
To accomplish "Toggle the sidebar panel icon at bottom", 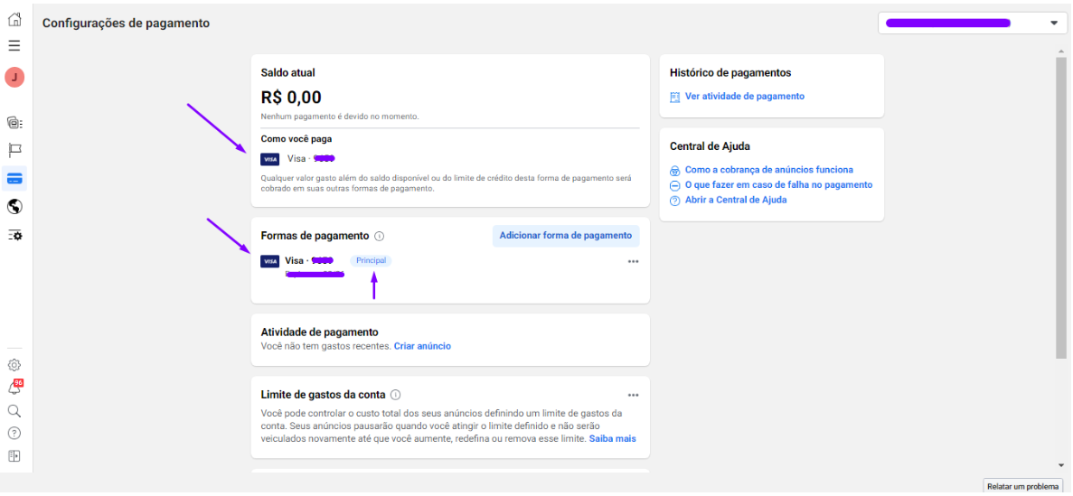I will pos(14,455).
